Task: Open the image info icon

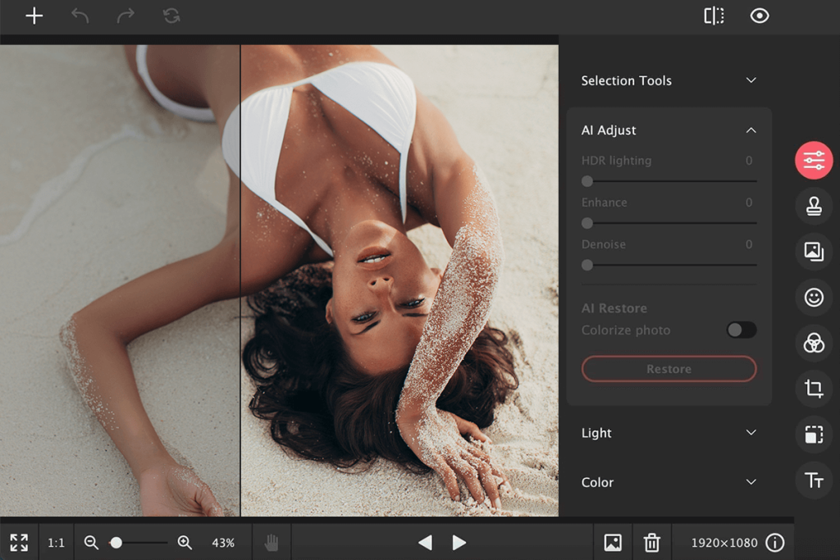Action: tap(774, 542)
